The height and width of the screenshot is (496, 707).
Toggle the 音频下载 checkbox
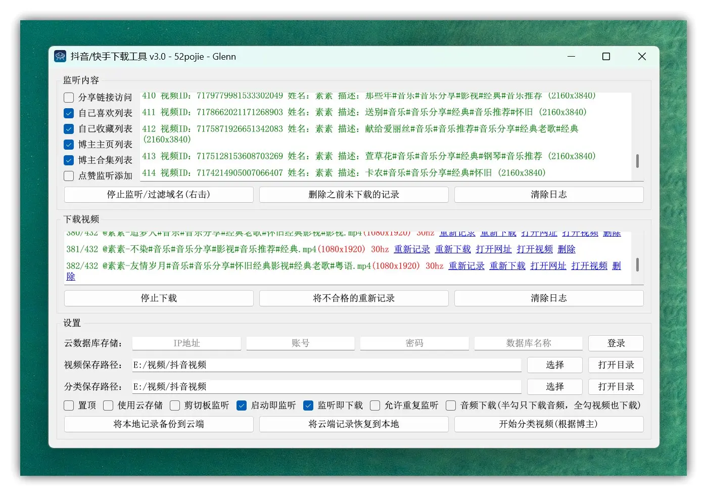(x=451, y=405)
